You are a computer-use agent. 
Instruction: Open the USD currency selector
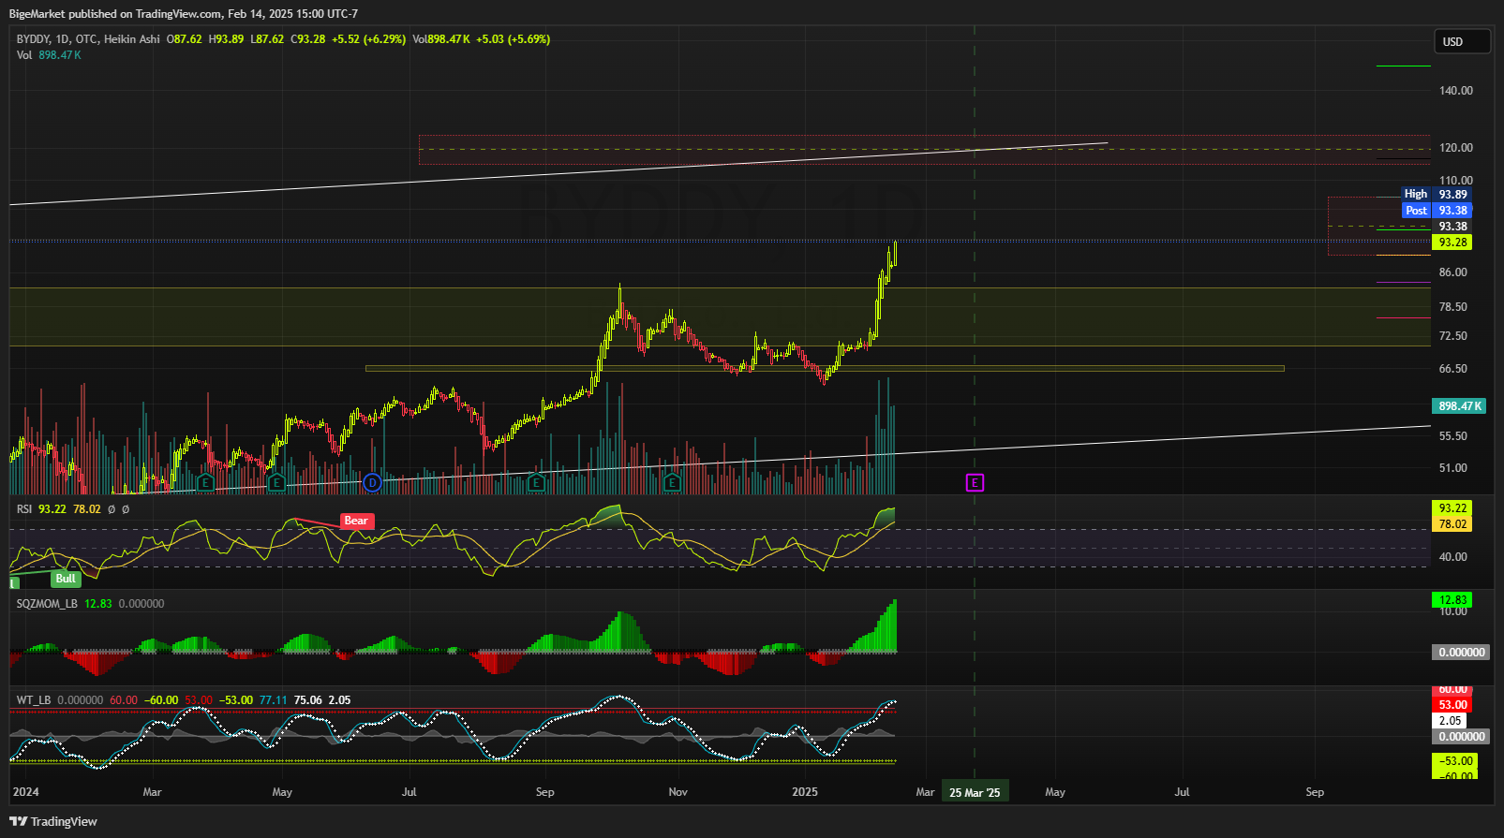[1462, 41]
